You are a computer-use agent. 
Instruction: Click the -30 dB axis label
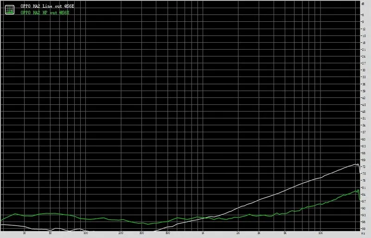coord(363,71)
